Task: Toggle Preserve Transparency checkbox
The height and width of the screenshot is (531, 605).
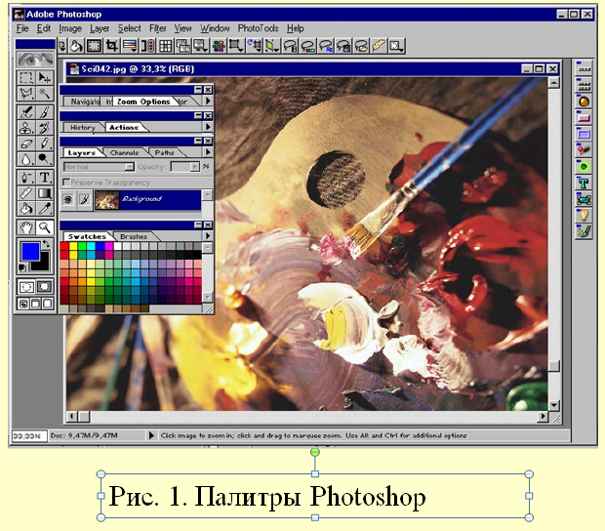Action: 66,182
